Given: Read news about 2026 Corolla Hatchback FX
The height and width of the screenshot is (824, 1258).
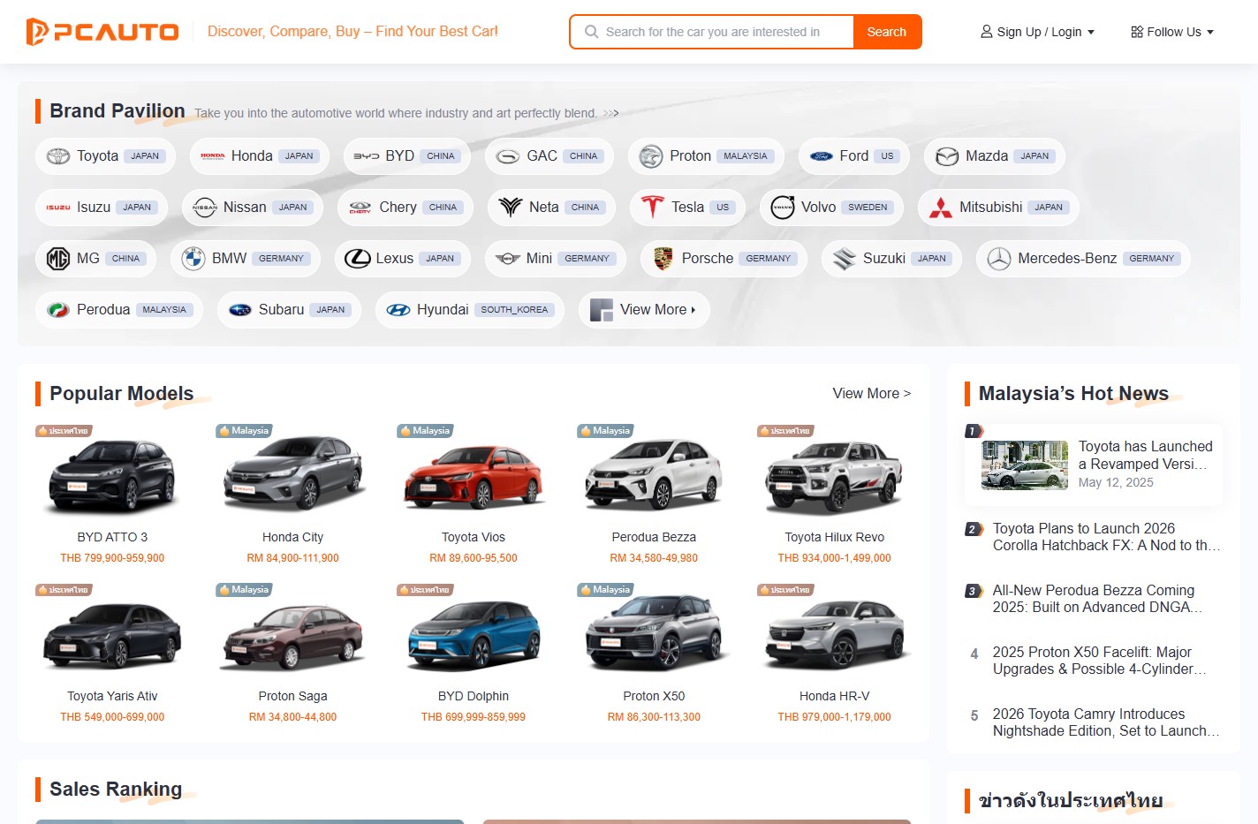Looking at the screenshot, I should (x=1106, y=537).
